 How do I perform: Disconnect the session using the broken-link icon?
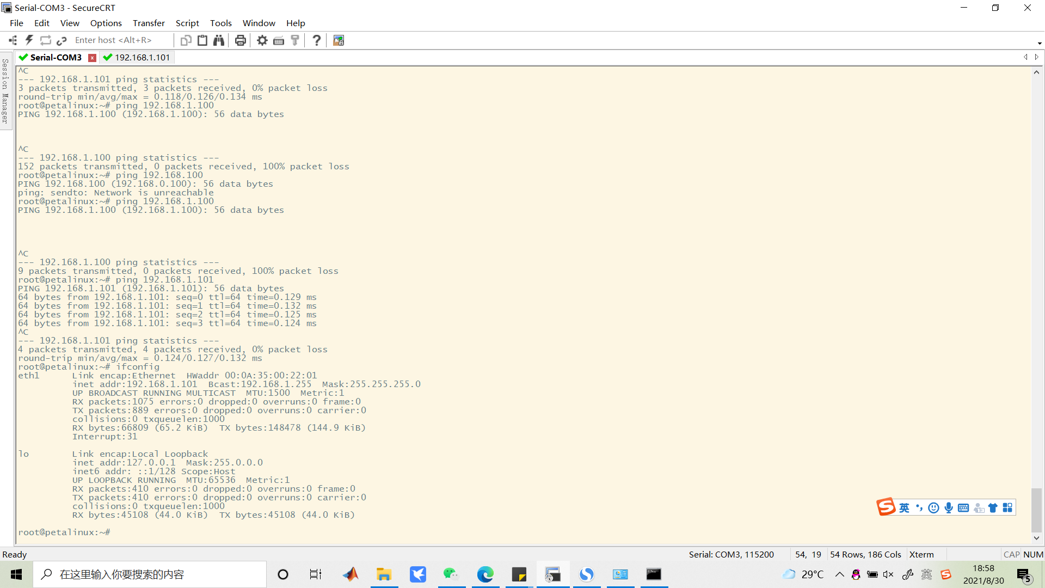click(62, 40)
